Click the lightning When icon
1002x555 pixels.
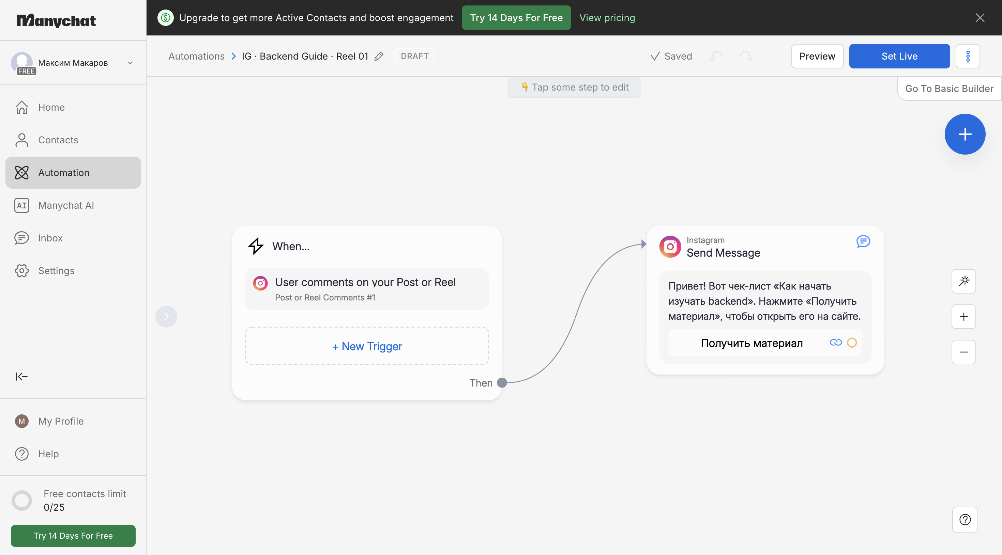pyautogui.click(x=256, y=246)
